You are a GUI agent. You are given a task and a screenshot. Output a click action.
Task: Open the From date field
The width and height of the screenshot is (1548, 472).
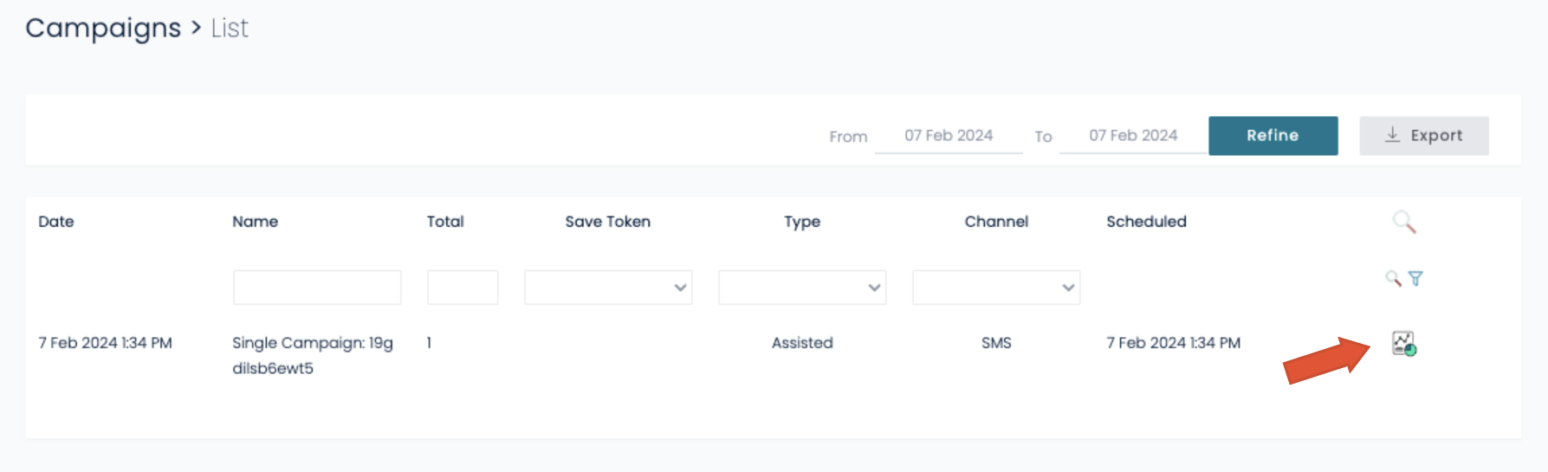click(949, 136)
